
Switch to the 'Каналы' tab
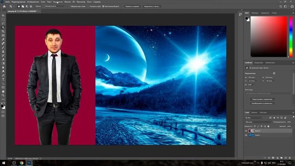254,113
